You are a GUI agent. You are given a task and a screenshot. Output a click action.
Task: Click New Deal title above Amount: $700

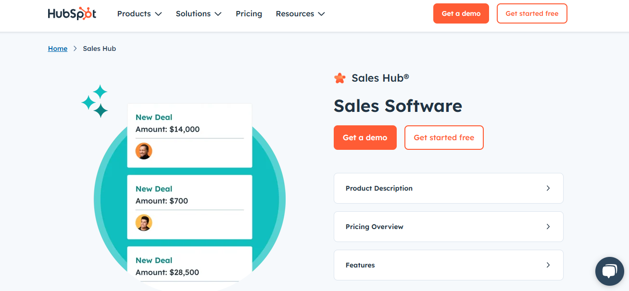coord(154,189)
